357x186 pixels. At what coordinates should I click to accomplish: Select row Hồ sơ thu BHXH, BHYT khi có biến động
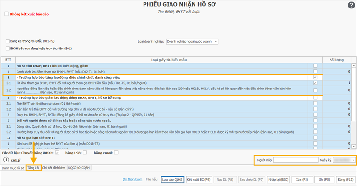pos(176,65)
